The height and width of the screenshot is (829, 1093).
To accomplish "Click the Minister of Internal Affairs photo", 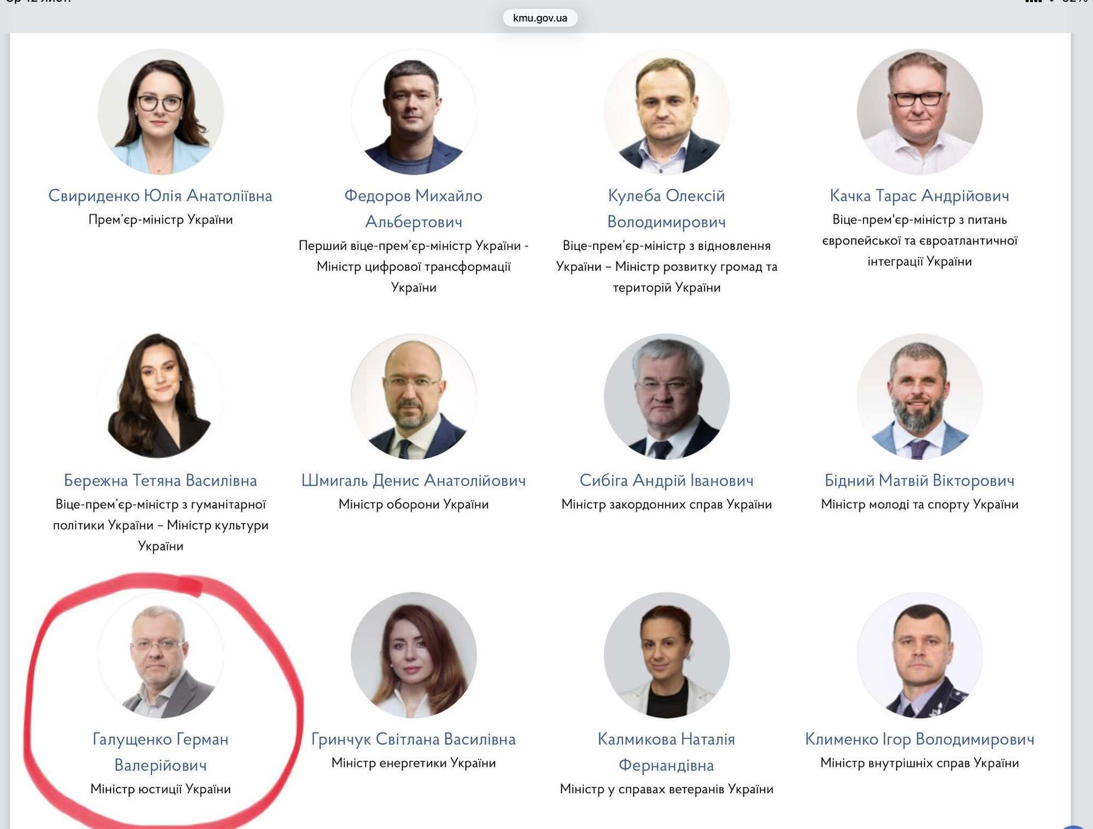I will click(x=919, y=655).
